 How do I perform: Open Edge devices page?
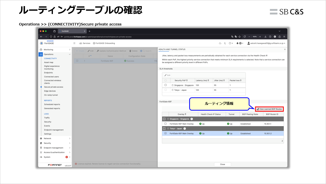click(x=50, y=91)
